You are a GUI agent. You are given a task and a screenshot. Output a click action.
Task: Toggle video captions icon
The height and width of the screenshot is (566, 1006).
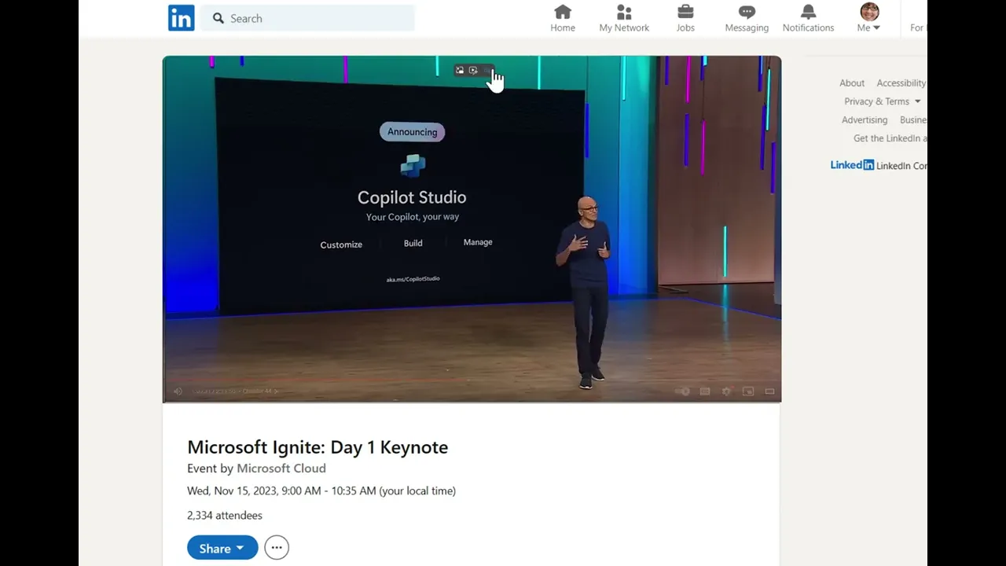click(x=705, y=391)
